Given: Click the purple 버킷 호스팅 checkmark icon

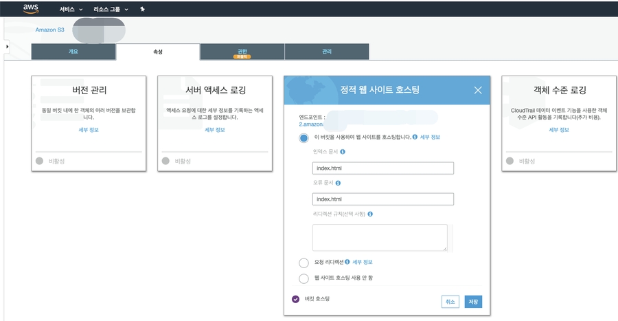Looking at the screenshot, I should (x=295, y=299).
